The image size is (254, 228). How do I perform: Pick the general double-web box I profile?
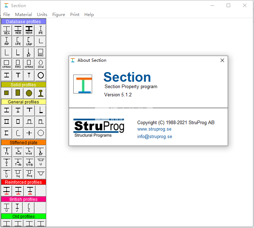pos(6,122)
